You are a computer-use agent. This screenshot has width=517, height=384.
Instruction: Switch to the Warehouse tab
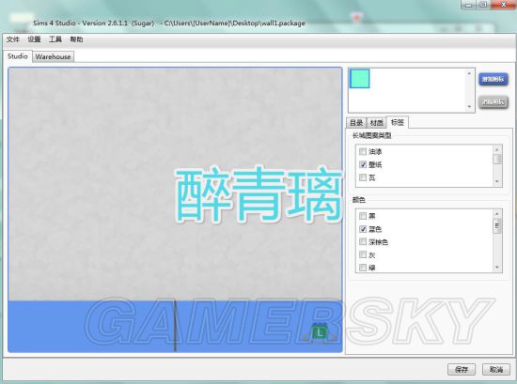53,56
